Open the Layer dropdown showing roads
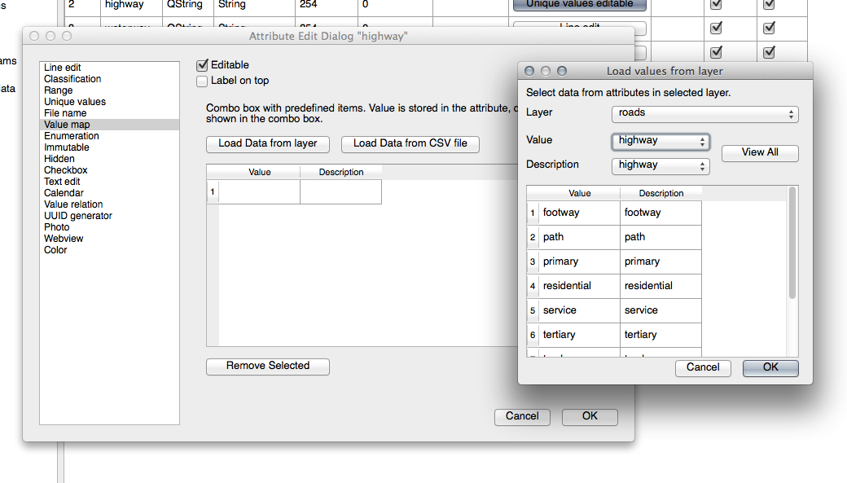This screenshot has width=847, height=483. 704,114
